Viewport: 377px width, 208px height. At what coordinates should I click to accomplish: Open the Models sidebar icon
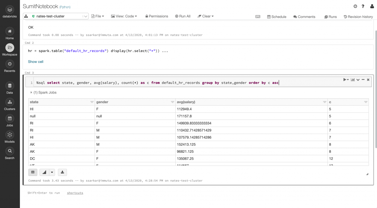pyautogui.click(x=10, y=135)
